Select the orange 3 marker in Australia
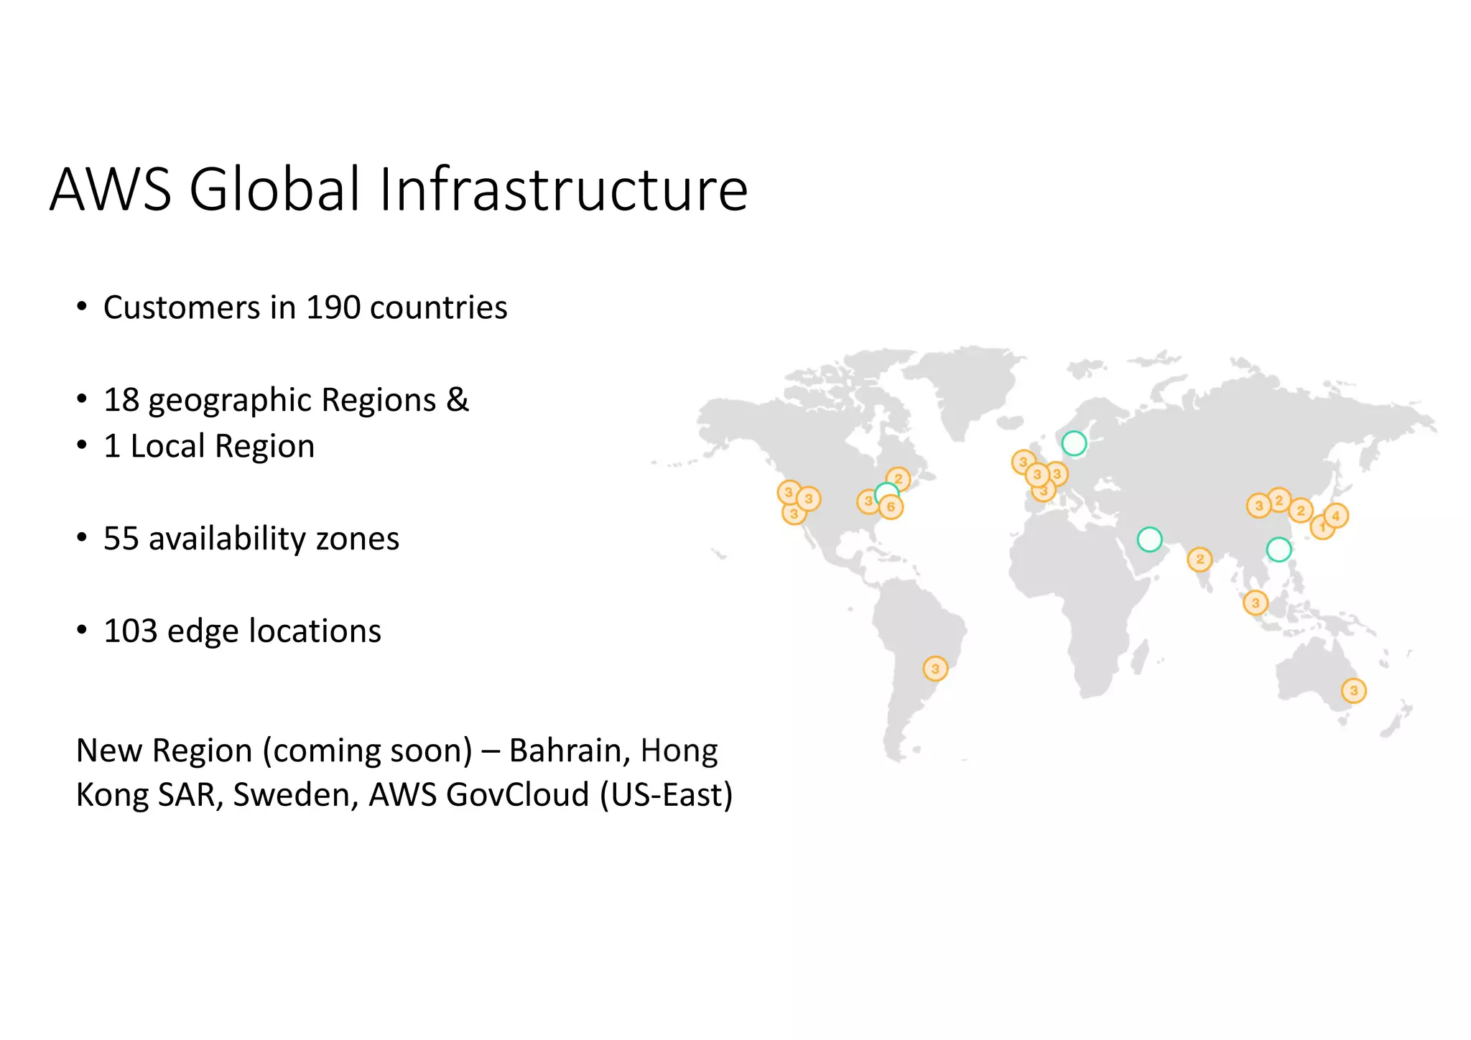This screenshot has width=1471, height=1040. point(1354,691)
